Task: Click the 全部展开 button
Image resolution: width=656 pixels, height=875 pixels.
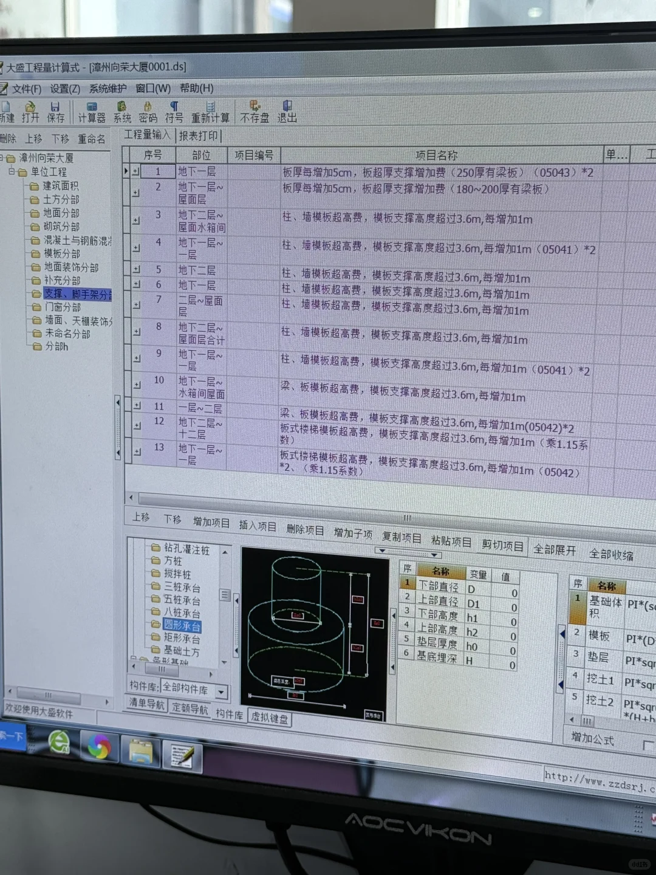Action: pos(555,550)
